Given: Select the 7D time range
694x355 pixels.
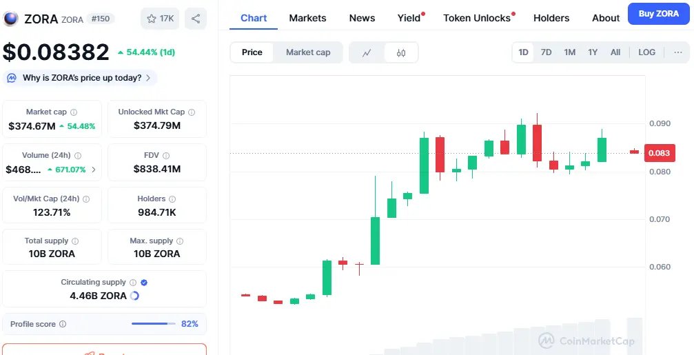Looking at the screenshot, I should point(546,52).
